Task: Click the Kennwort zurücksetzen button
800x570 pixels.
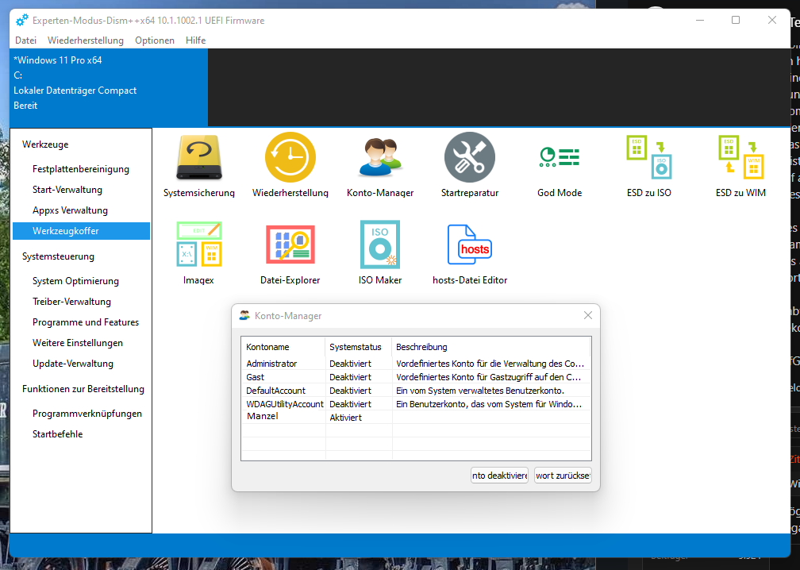Action: [563, 475]
